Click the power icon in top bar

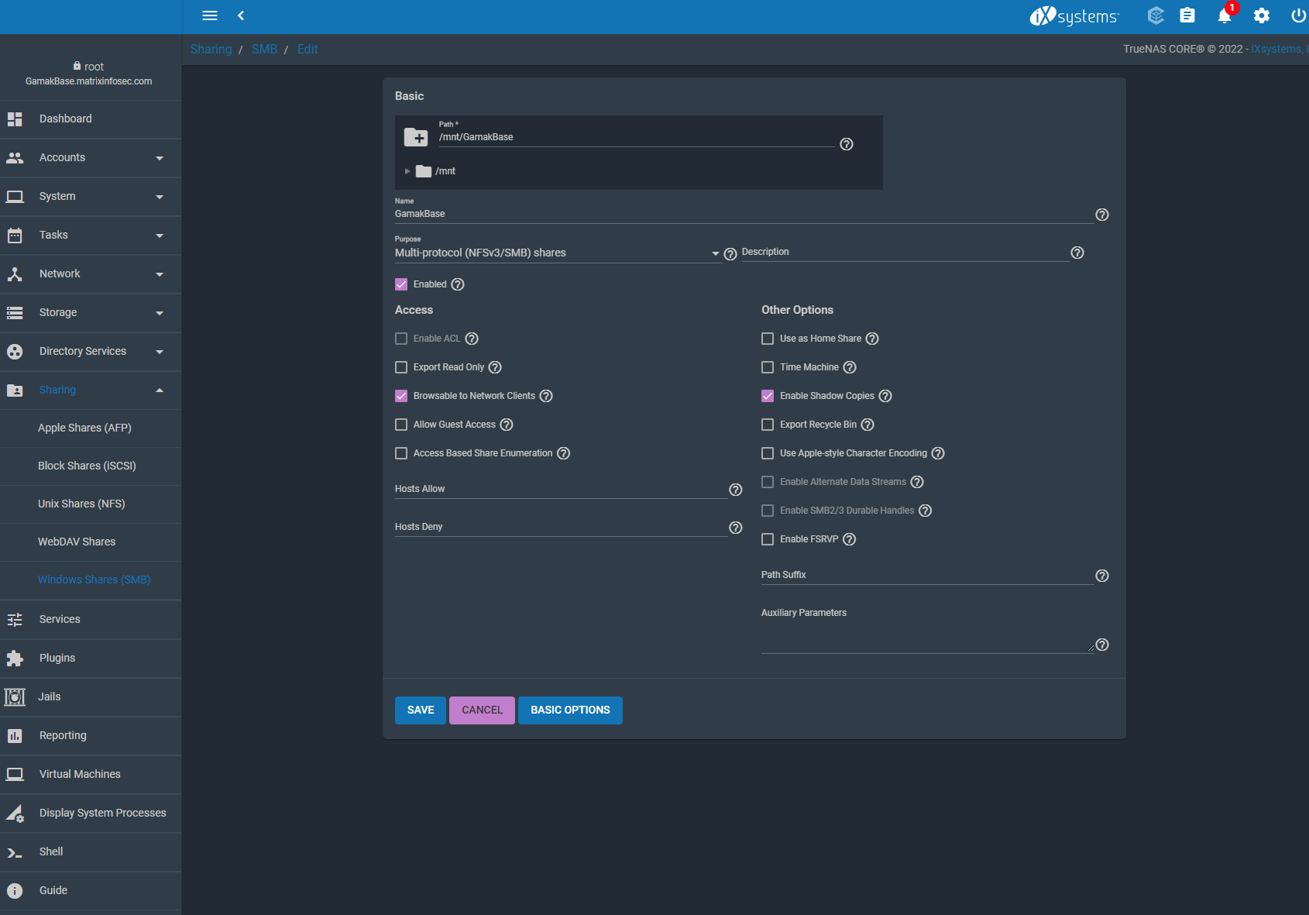(x=1298, y=15)
